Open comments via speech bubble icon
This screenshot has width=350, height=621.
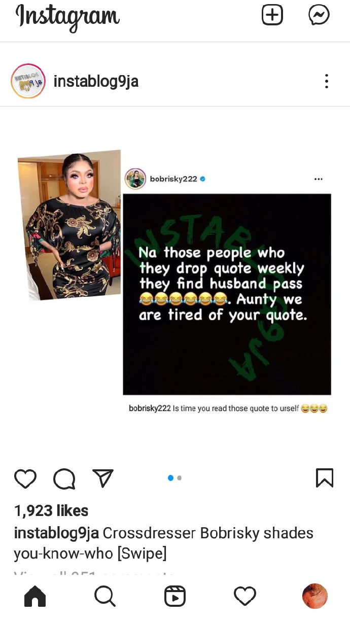click(x=64, y=478)
